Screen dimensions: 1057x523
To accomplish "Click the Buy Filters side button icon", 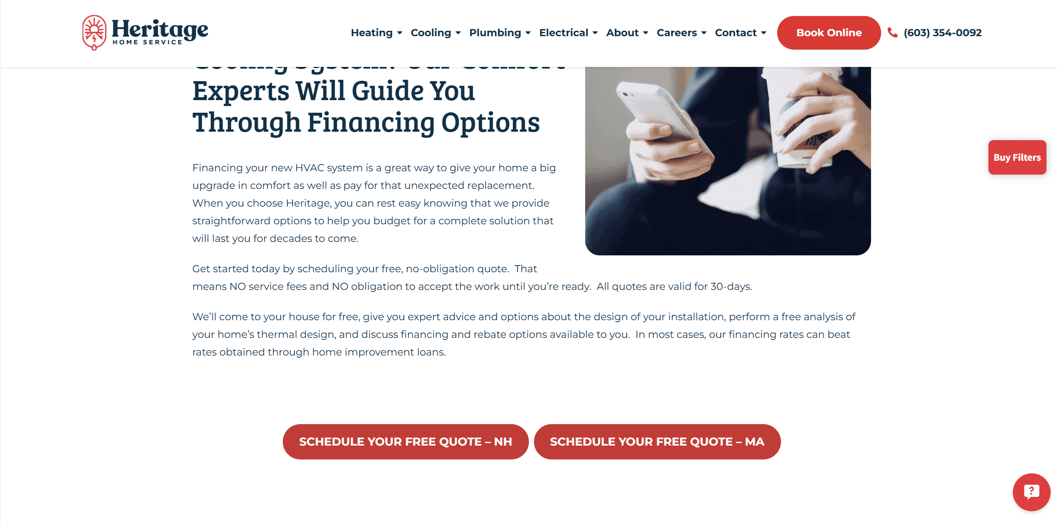I will pos(1017,158).
